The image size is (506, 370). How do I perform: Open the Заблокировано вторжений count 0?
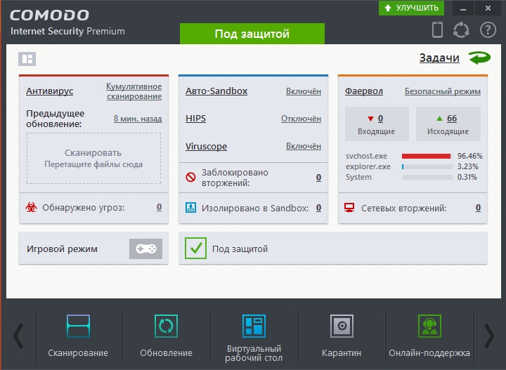click(x=318, y=177)
